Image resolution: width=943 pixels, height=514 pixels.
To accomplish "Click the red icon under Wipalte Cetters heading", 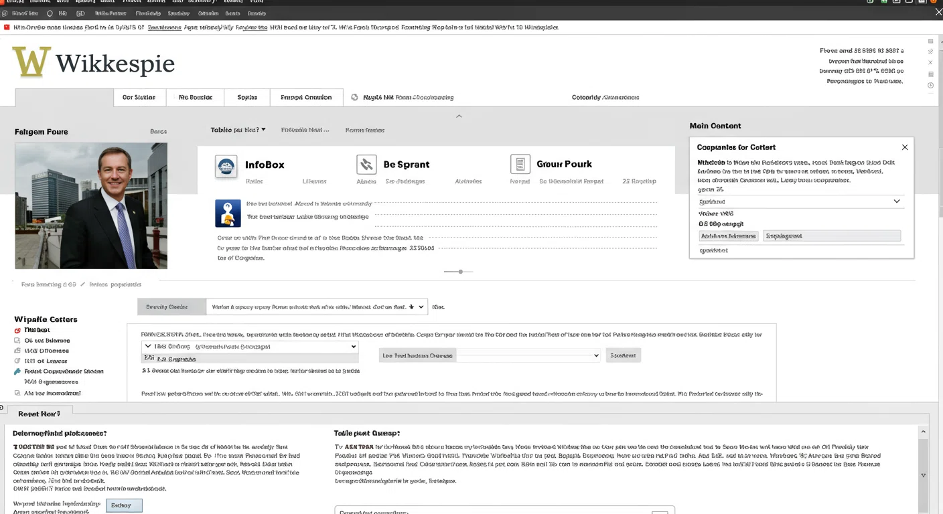I will [17, 330].
